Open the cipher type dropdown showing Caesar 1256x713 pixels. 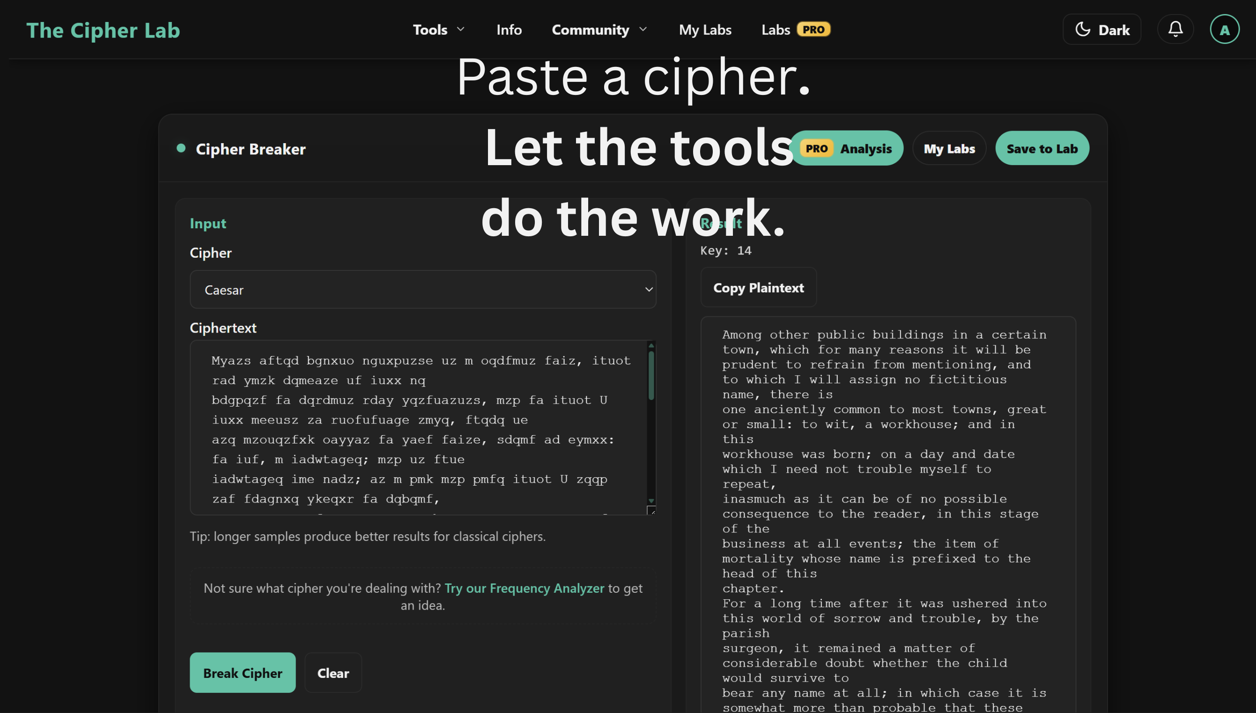(x=423, y=290)
